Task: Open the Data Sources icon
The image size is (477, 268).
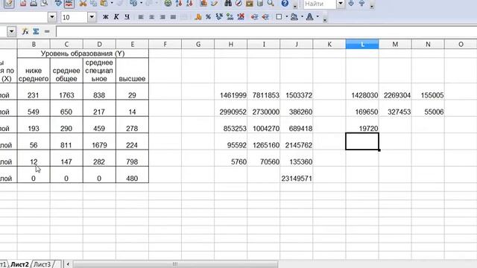Action: click(260, 3)
